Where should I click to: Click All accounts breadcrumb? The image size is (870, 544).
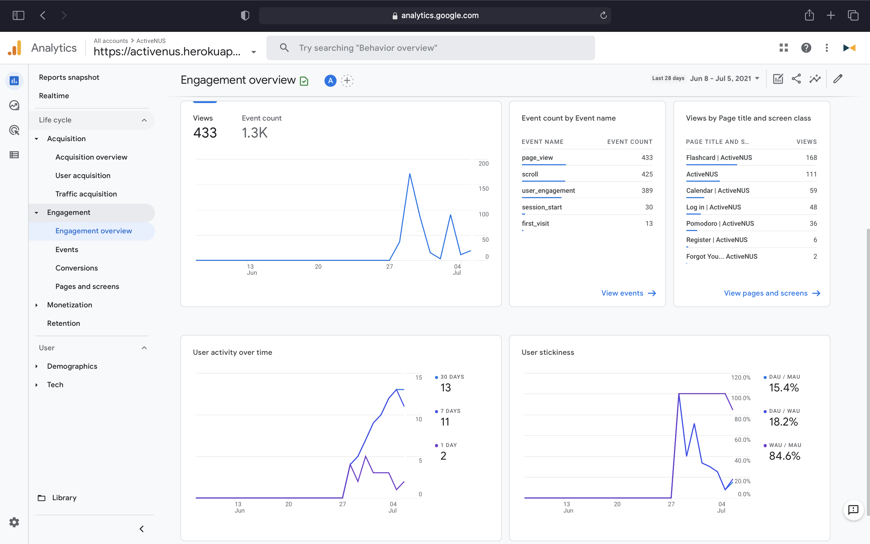pyautogui.click(x=111, y=41)
